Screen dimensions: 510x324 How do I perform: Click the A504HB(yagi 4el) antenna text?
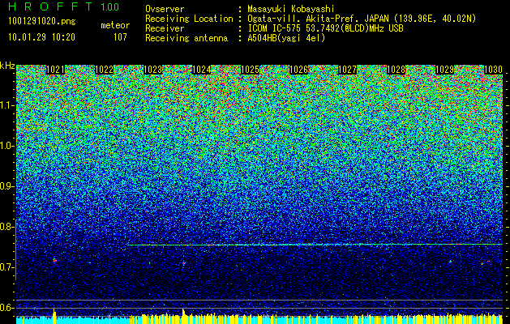coord(286,38)
